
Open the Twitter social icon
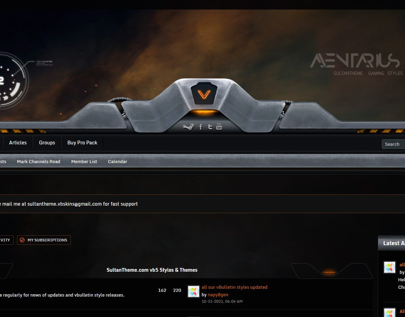pos(210,127)
